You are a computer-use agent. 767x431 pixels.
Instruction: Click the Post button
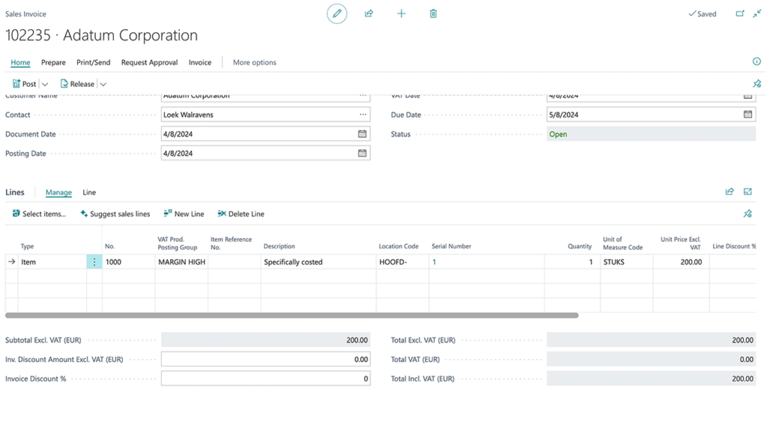coord(25,84)
